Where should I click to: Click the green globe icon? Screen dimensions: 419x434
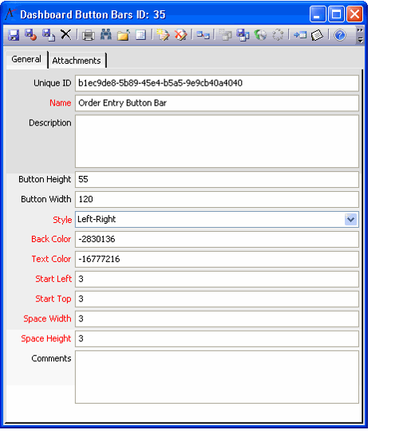coord(260,35)
